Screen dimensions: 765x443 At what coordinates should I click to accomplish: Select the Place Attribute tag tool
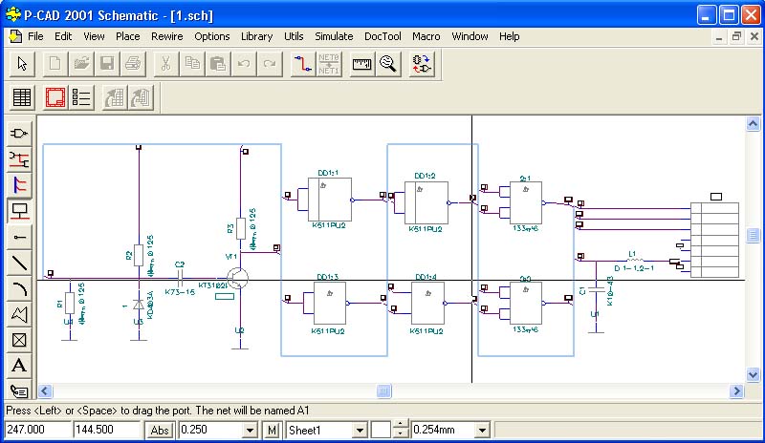coord(19,390)
